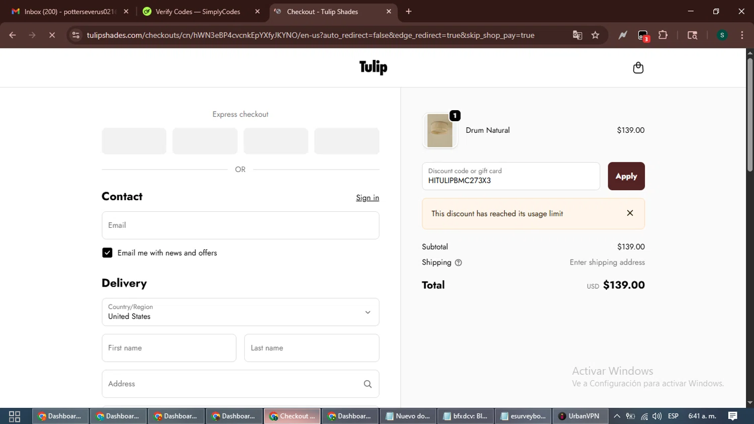Go back to previous page
Image resolution: width=754 pixels, height=424 pixels.
pyautogui.click(x=13, y=35)
